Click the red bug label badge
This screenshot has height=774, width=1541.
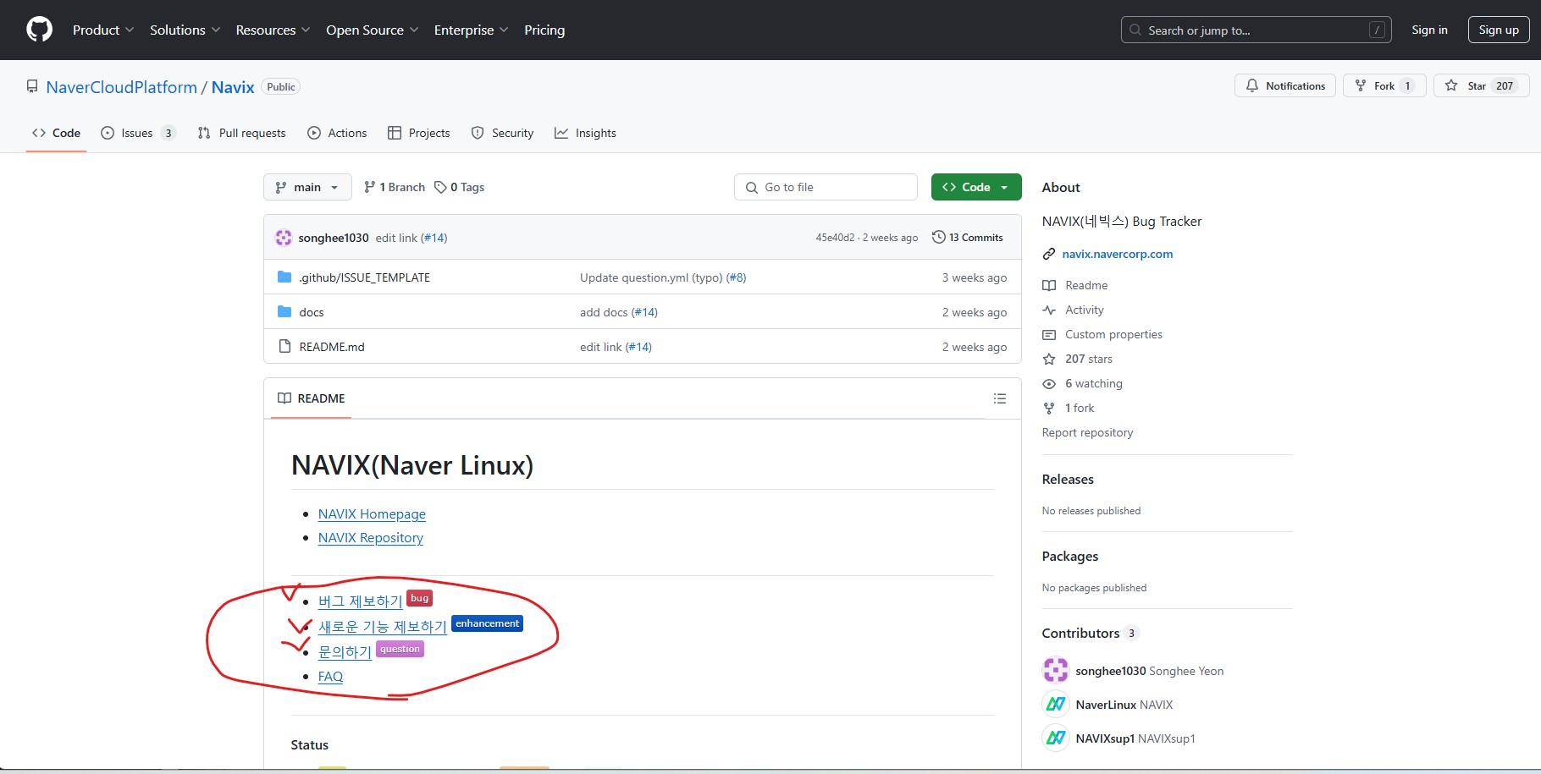420,598
